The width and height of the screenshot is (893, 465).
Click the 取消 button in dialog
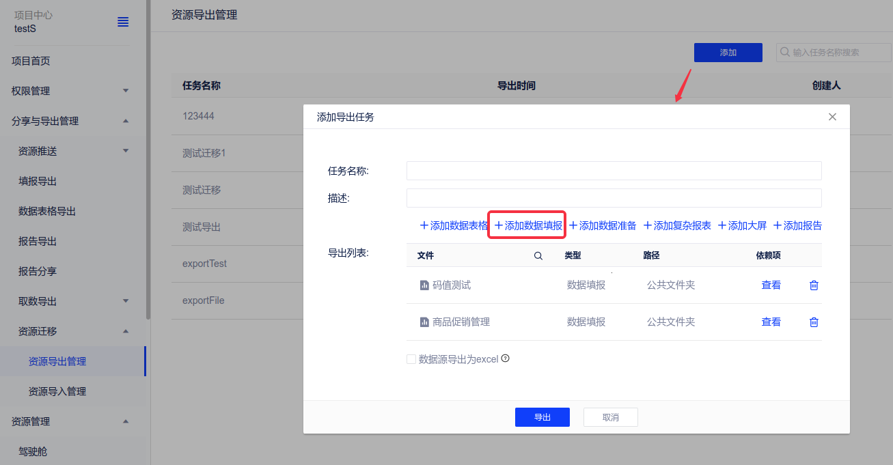pyautogui.click(x=610, y=417)
